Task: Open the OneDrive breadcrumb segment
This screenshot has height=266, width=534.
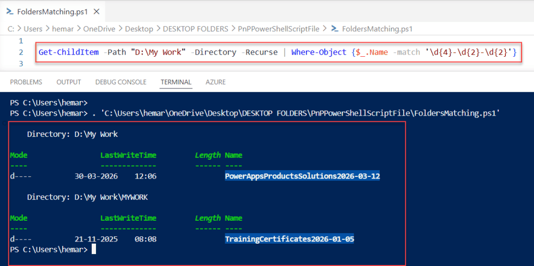Action: point(99,29)
